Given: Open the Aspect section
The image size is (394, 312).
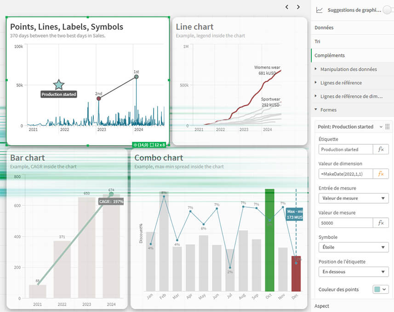Looking at the screenshot, I should tap(323, 306).
